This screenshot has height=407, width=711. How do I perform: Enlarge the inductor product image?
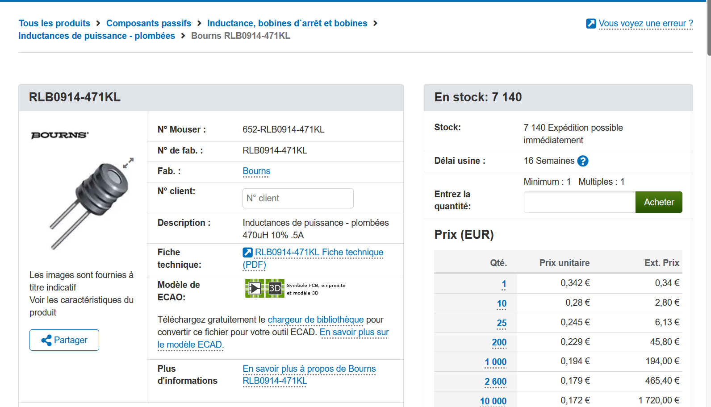(x=89, y=205)
